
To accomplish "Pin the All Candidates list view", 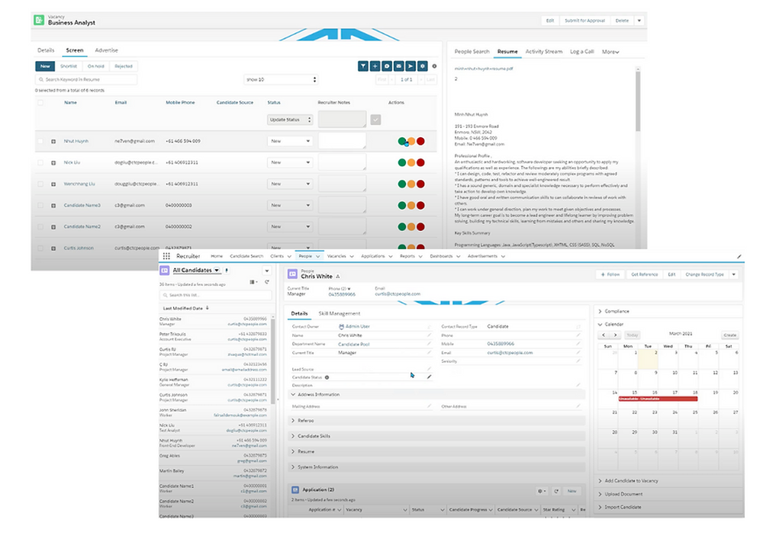I will pos(227,270).
